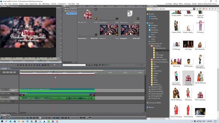Switch to the Assembly layout
The image size is (219, 123).
click(169, 4)
